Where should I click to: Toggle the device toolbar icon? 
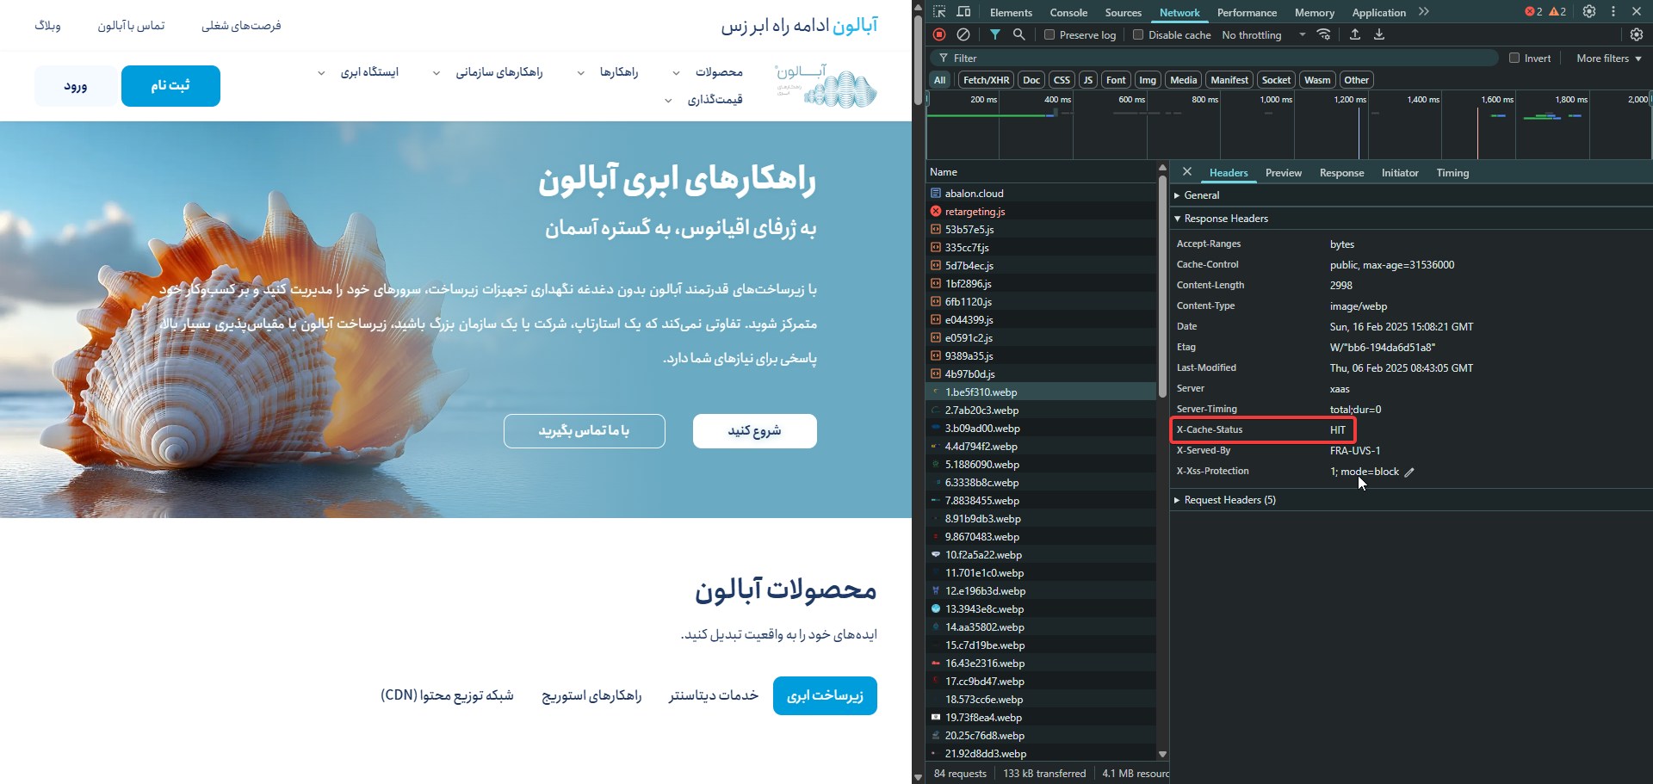(963, 12)
